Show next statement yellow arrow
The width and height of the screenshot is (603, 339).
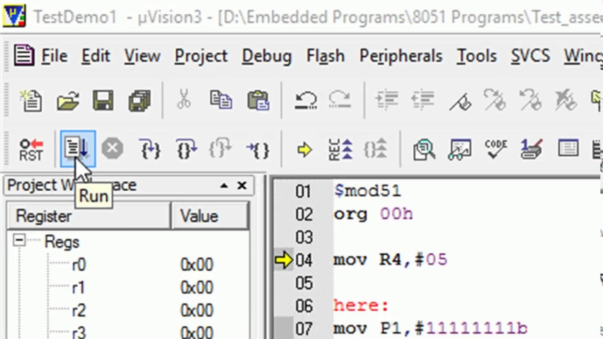[x=305, y=150]
